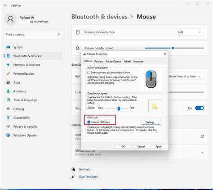Click the Give feedback person icon
This screenshot has height=190, width=213.
pyautogui.click(x=73, y=176)
